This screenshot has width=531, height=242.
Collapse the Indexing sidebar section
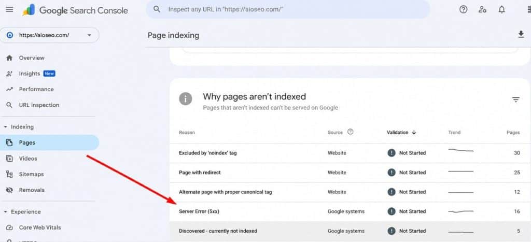pyautogui.click(x=5, y=127)
